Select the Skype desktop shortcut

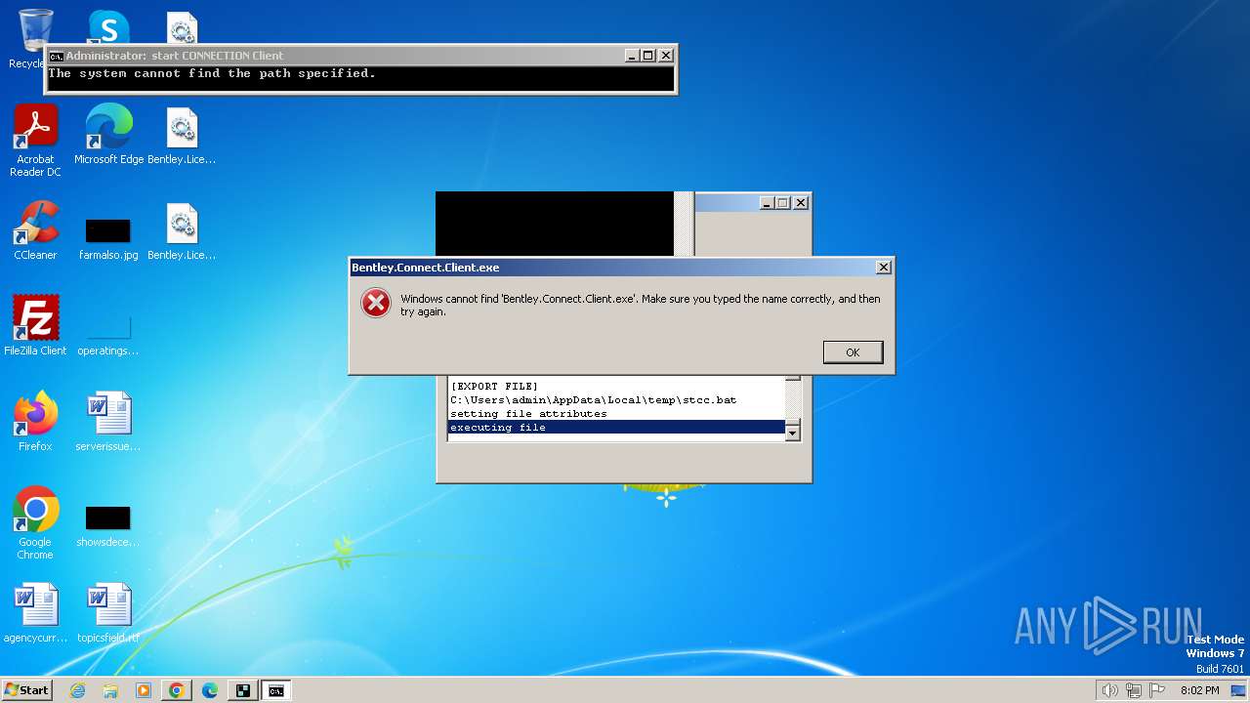pos(108,27)
